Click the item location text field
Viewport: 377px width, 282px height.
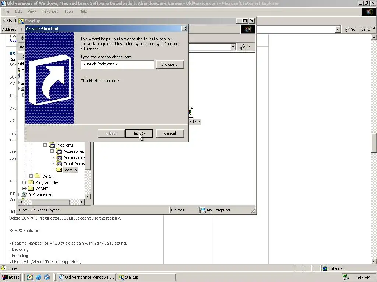(x=117, y=64)
